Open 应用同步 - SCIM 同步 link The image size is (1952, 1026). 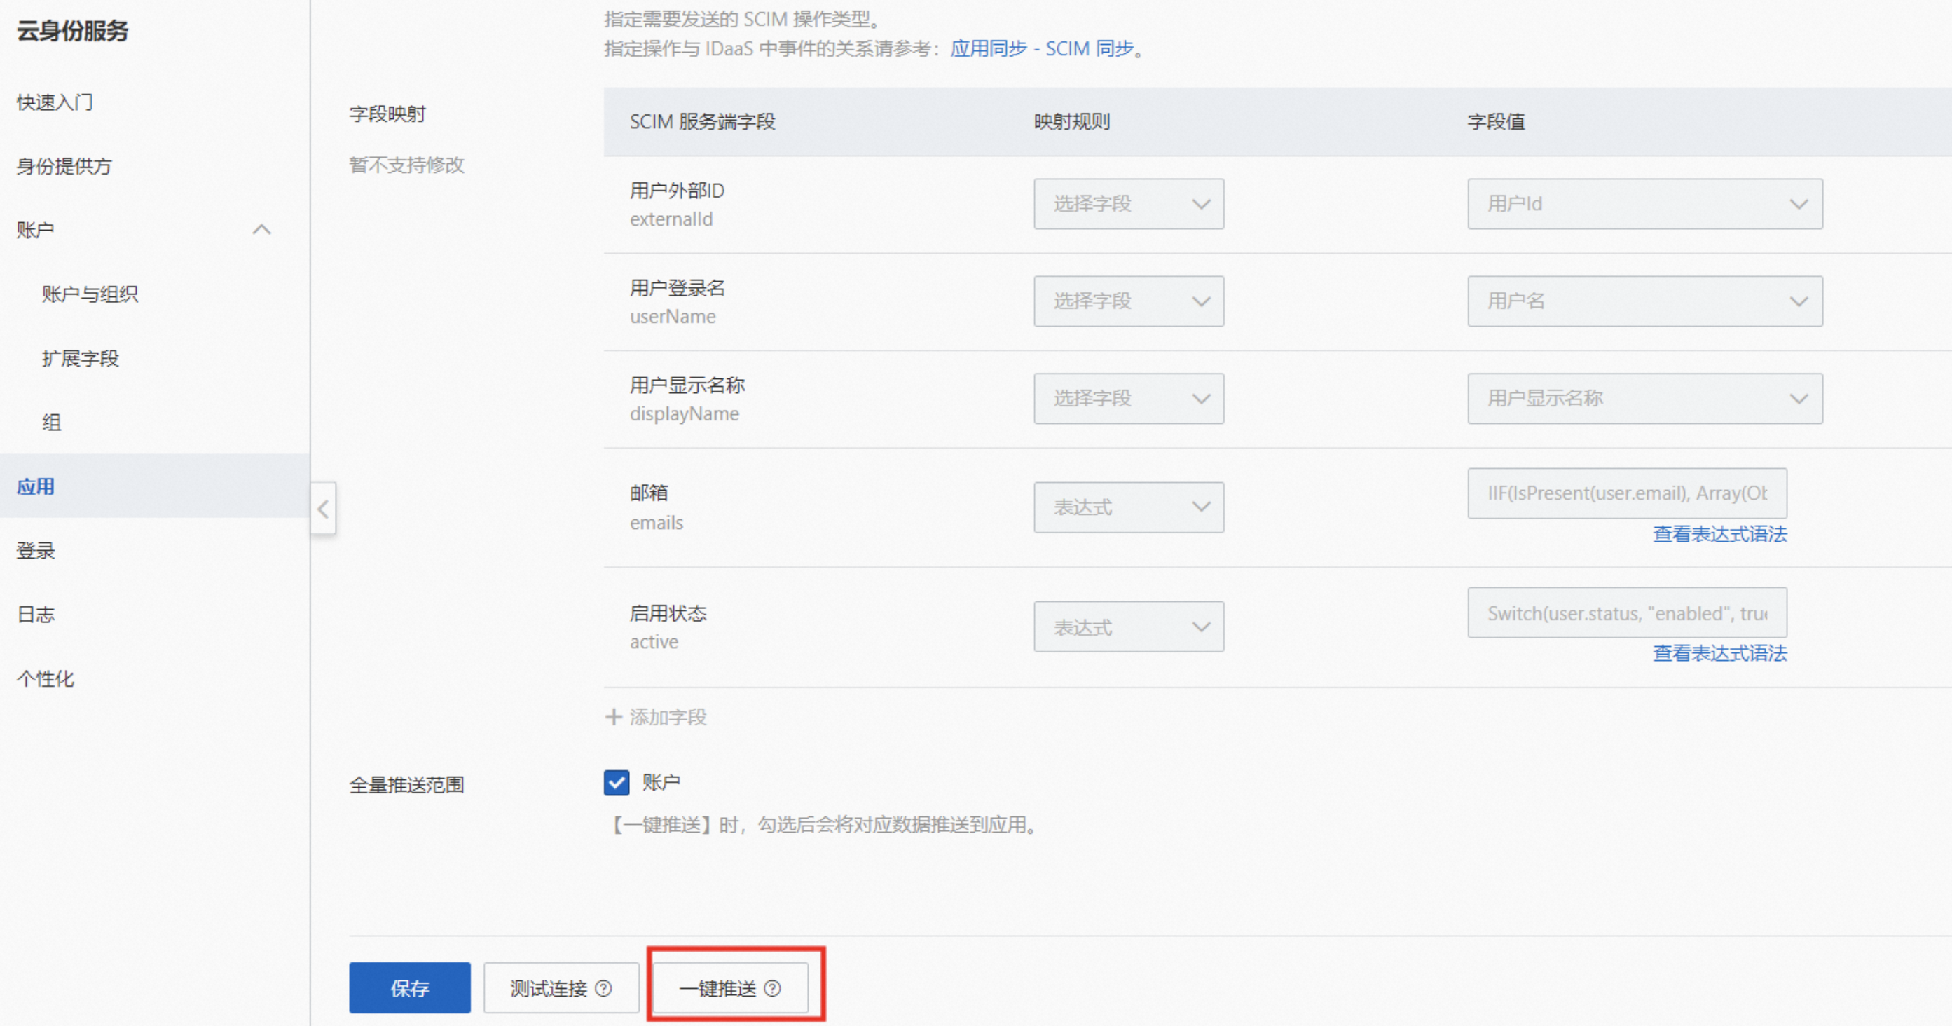pos(1041,48)
